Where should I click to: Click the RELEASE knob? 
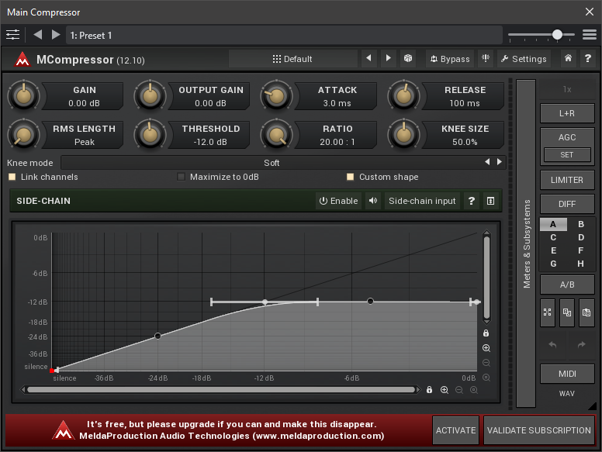pyautogui.click(x=403, y=96)
